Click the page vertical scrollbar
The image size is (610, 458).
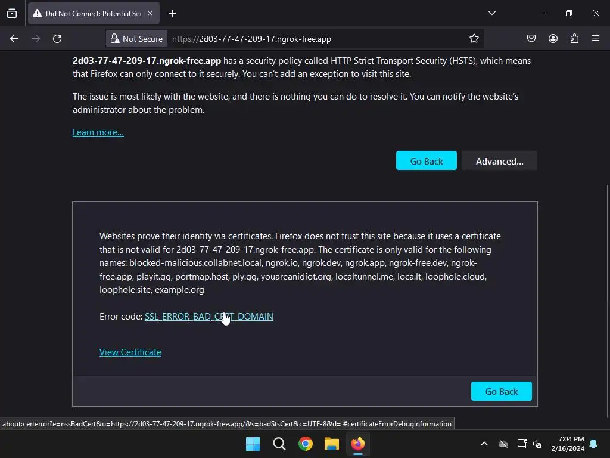(x=607, y=300)
